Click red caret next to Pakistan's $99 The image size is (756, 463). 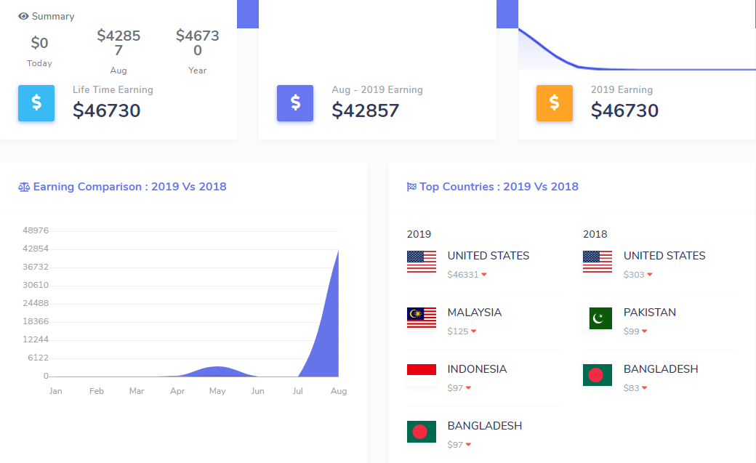coord(644,331)
